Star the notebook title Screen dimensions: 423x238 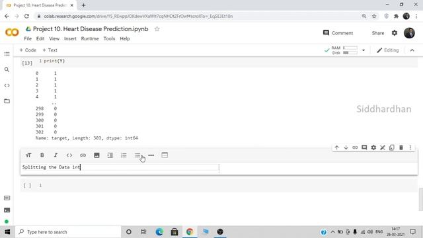click(x=157, y=29)
